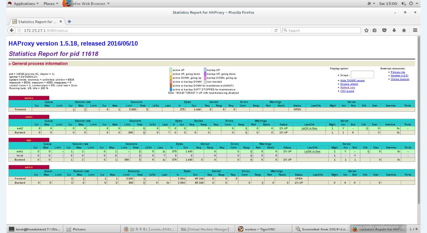Open Primary site link
Screen dimensions: 427x233
coord(398,72)
